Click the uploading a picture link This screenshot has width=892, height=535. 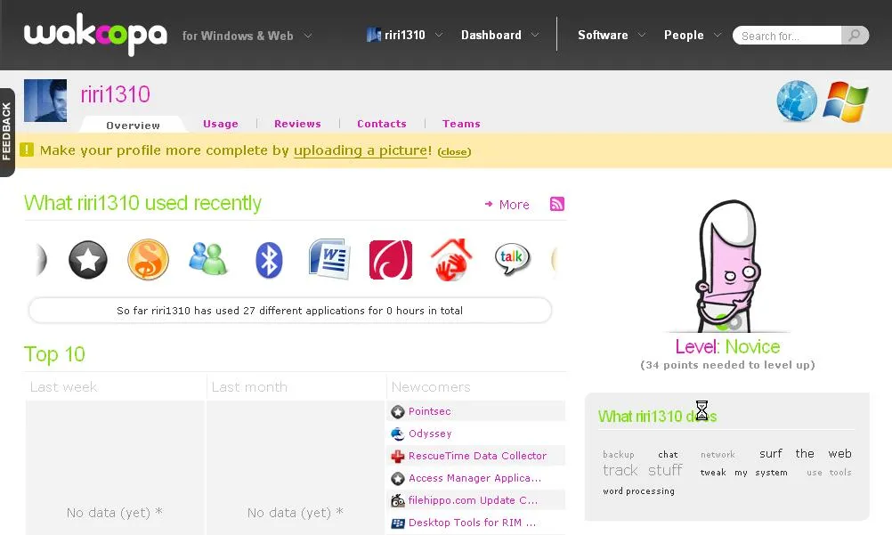click(x=361, y=150)
